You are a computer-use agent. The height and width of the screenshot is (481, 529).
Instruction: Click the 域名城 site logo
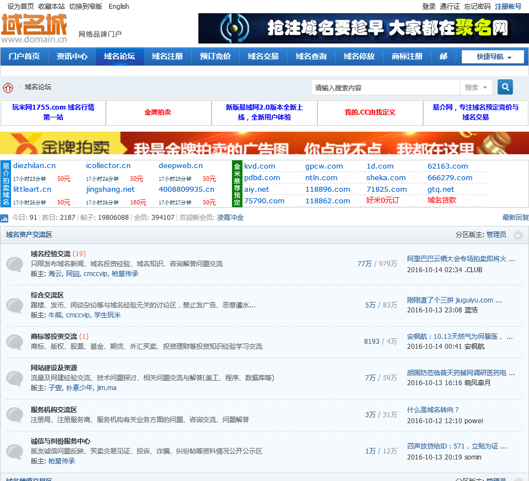pos(34,28)
